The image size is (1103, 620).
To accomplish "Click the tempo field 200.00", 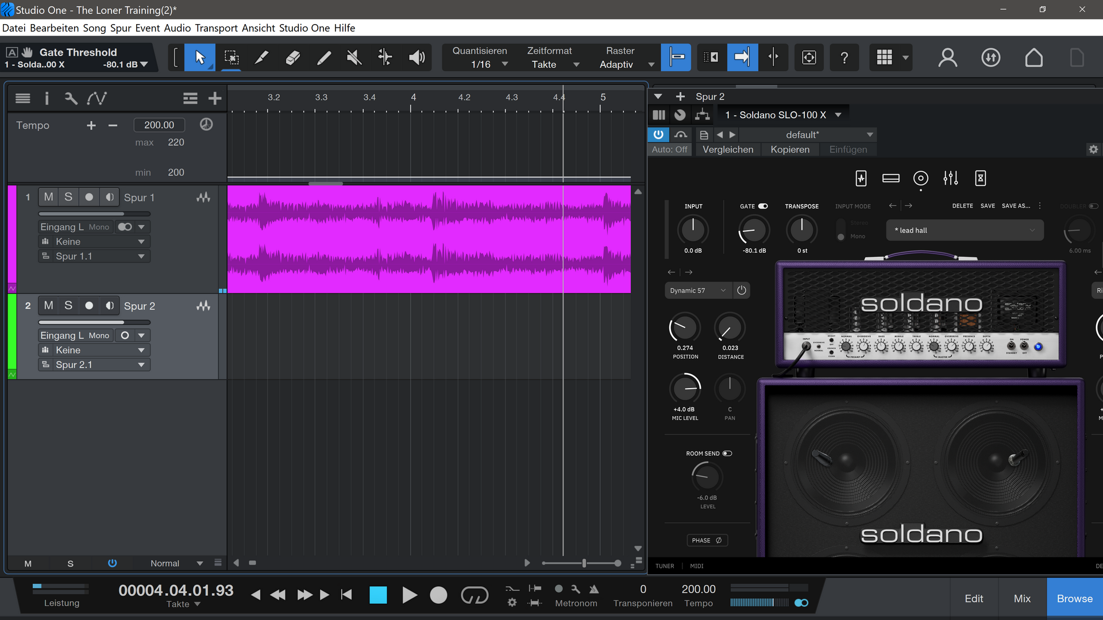I will pos(159,125).
